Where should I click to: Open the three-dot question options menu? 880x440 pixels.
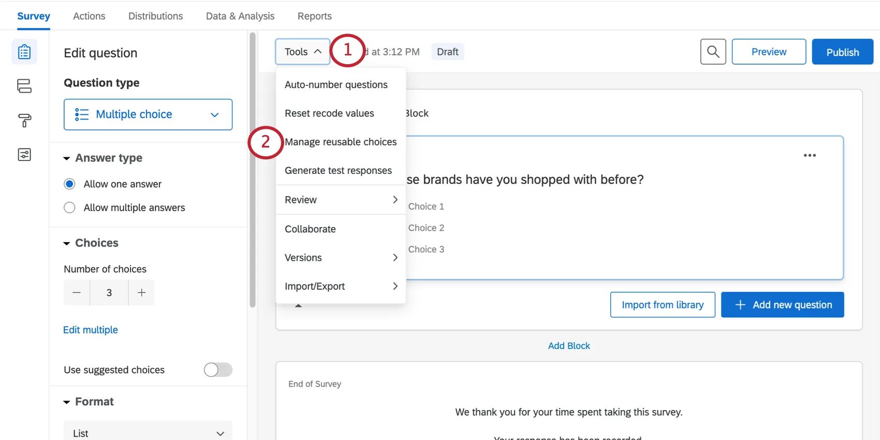tap(810, 155)
